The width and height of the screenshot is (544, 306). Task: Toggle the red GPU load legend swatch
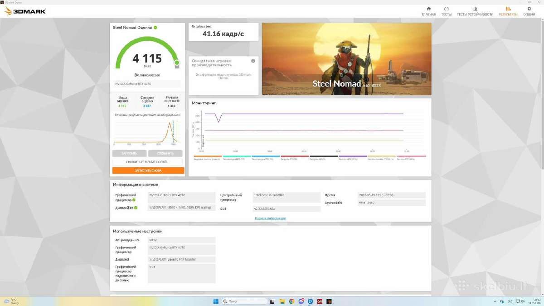click(295, 156)
